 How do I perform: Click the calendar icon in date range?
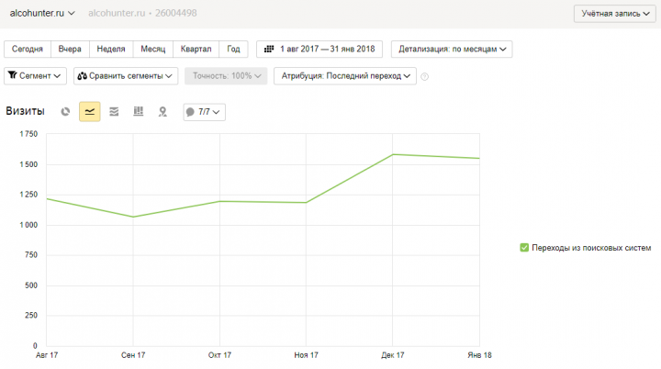[x=269, y=49]
